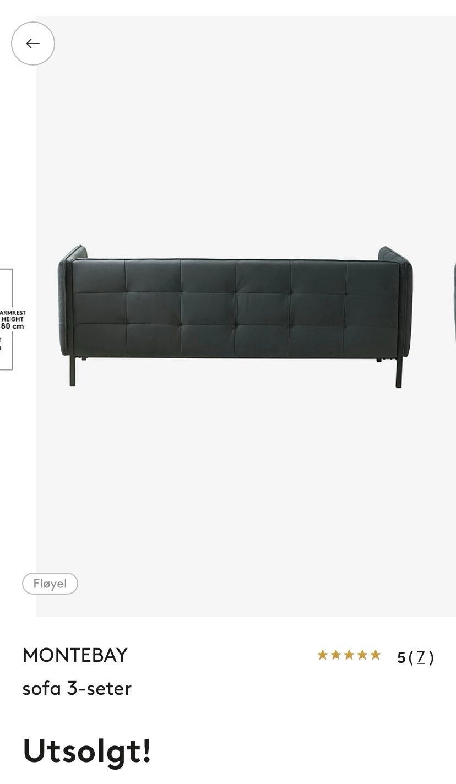Click the Utsolgt! sold-out heading

click(87, 750)
